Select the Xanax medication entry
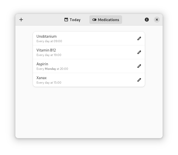Viewport: 178px width, 155px height. pyautogui.click(x=89, y=80)
